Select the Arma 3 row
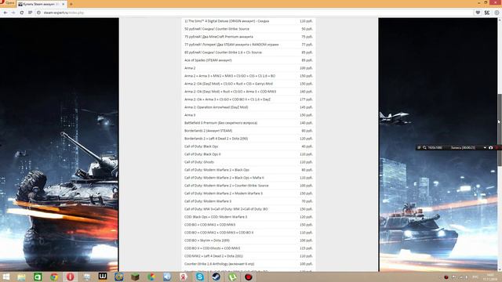Image resolution: width=502 pixels, height=282 pixels. (x=249, y=115)
